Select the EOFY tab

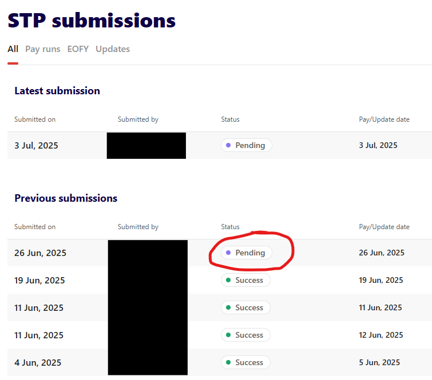point(78,49)
